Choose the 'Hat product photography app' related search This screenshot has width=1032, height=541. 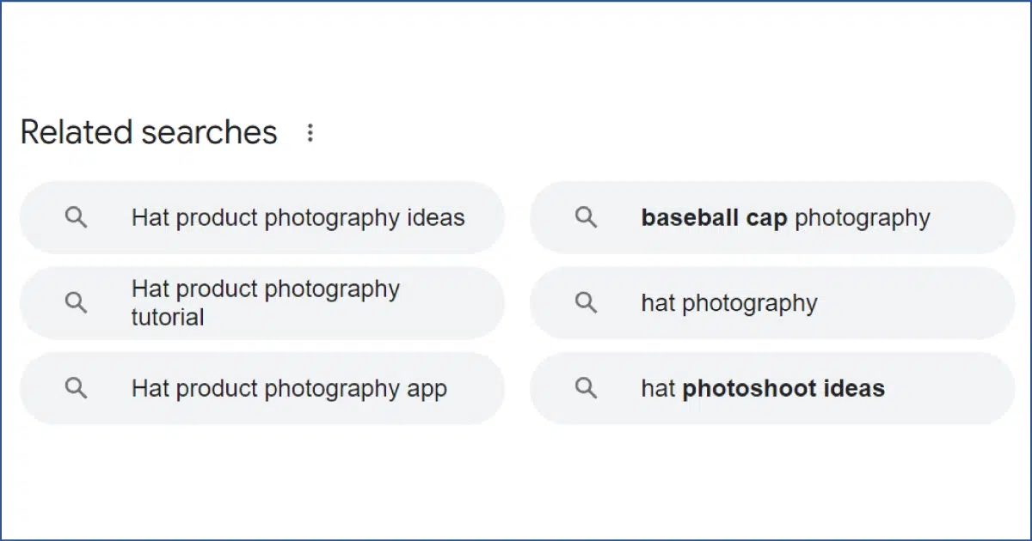point(262,388)
